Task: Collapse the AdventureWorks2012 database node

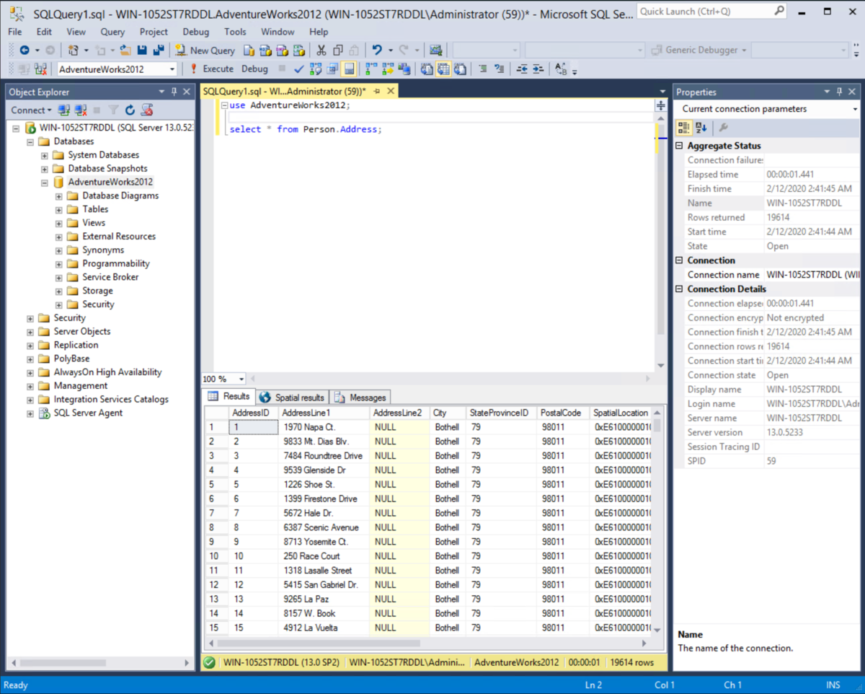Action: (x=45, y=183)
